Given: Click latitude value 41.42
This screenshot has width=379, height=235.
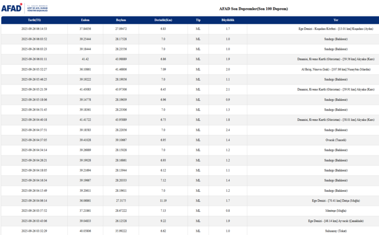Looking at the screenshot, I should tap(85, 59).
